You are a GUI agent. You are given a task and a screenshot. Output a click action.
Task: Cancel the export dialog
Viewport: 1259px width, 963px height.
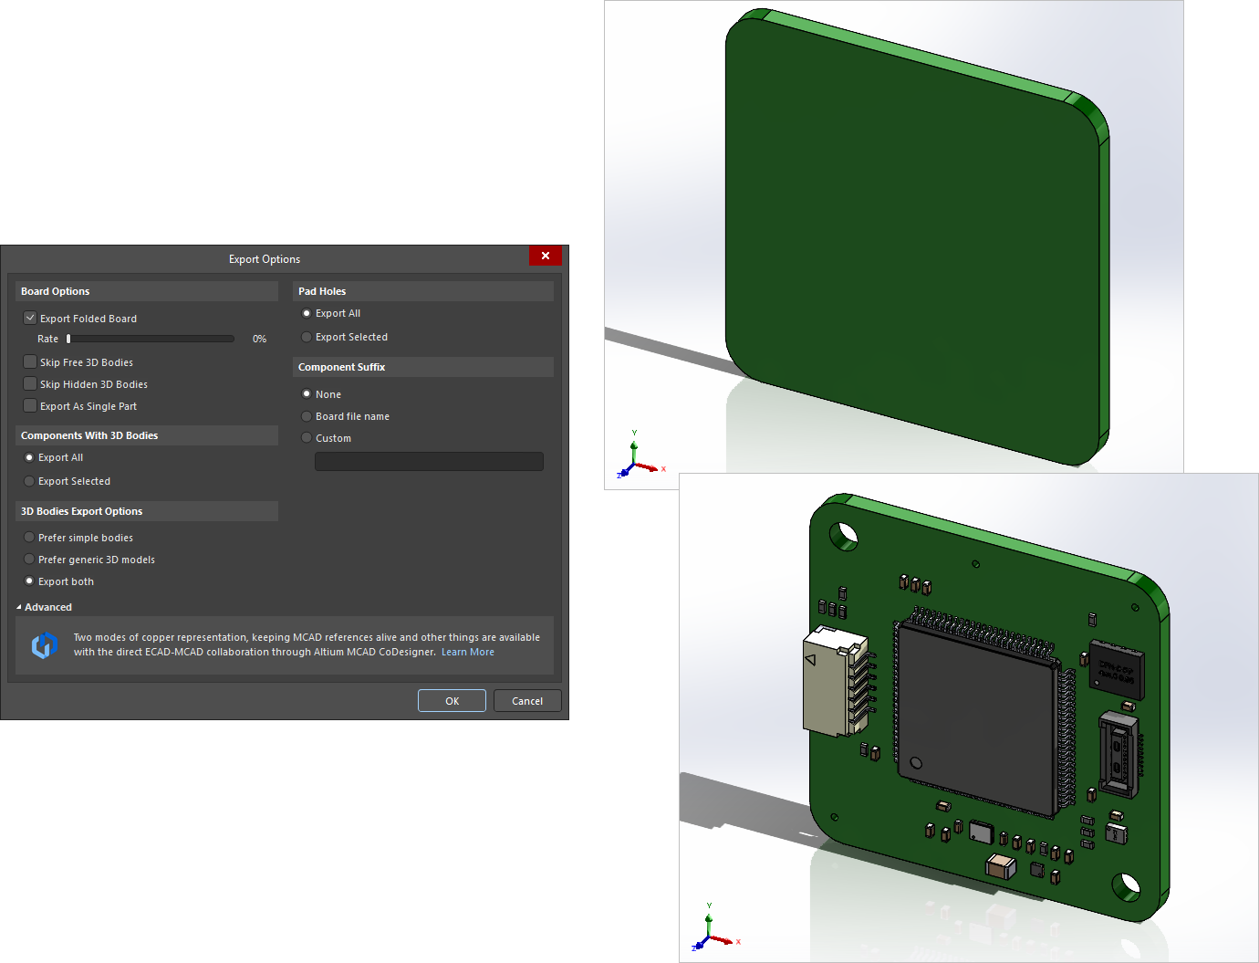click(x=527, y=700)
